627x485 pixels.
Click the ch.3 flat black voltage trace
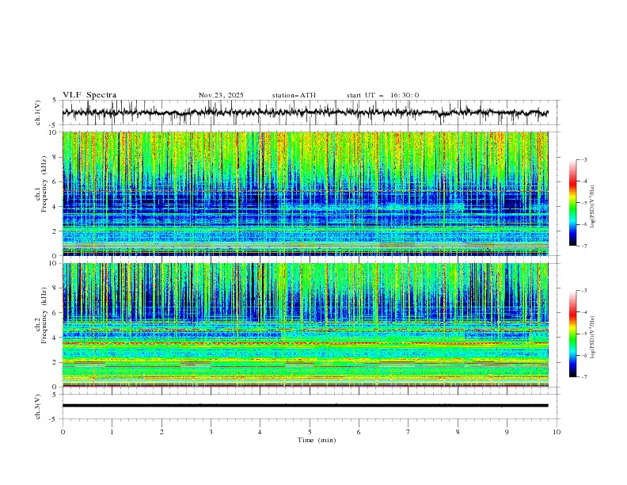305,406
